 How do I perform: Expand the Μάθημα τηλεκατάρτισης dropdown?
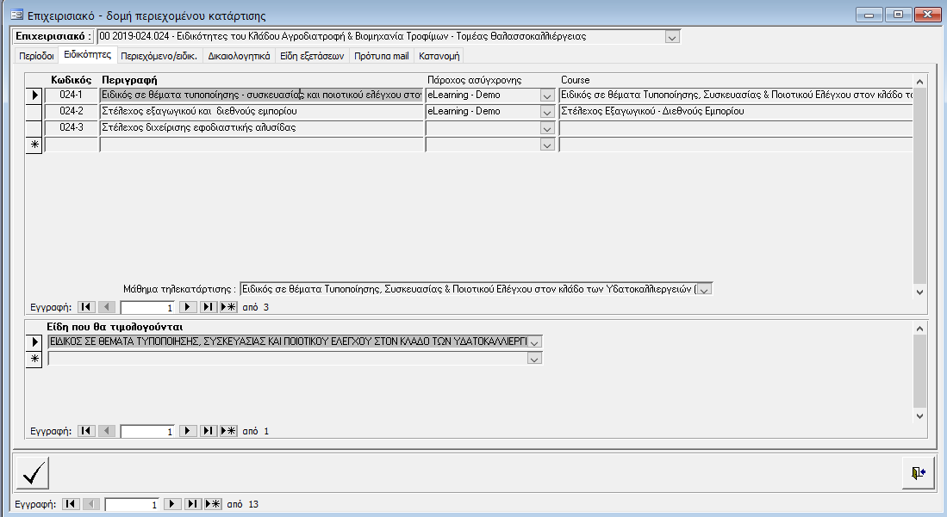click(x=704, y=289)
